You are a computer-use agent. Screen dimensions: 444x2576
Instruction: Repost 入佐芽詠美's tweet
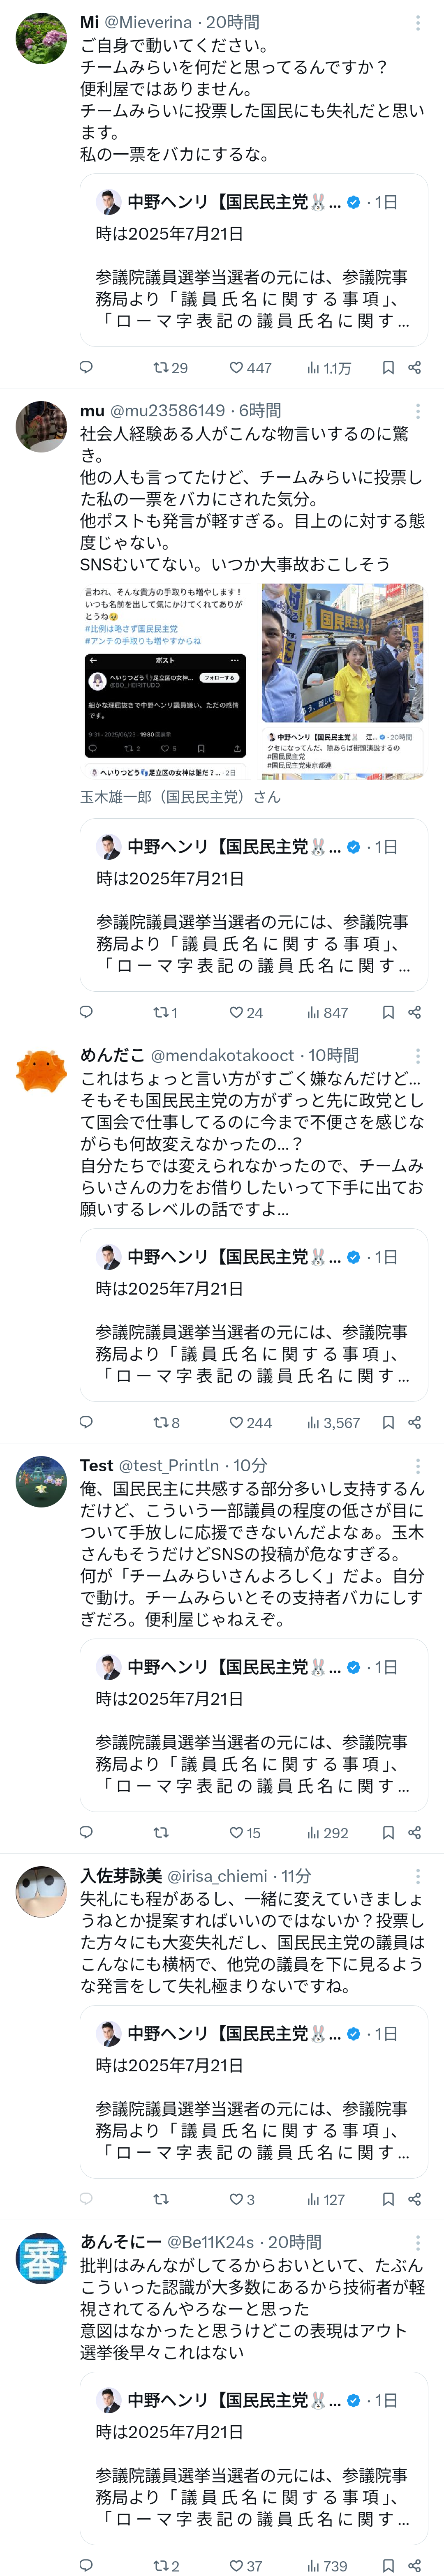point(161,2200)
